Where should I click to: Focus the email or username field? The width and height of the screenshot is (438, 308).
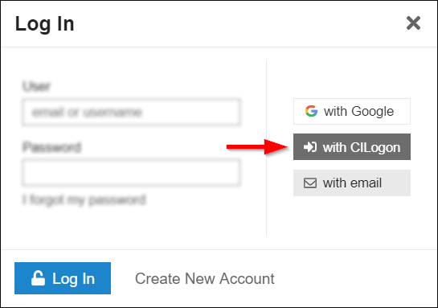pos(131,112)
